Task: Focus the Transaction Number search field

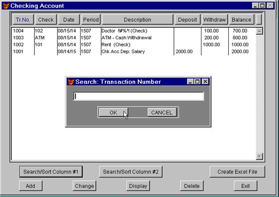Action: 139,96
